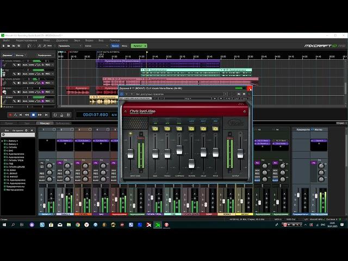Open the Звук menu
Viewport: 348px width, 261px height.
coord(77,40)
